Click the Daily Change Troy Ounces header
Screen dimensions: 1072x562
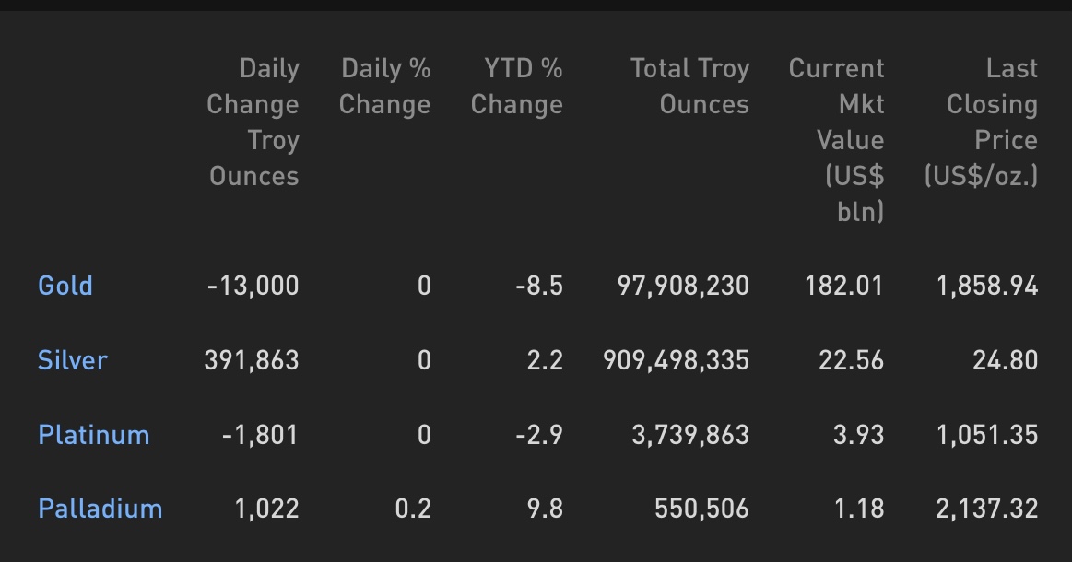pos(253,123)
